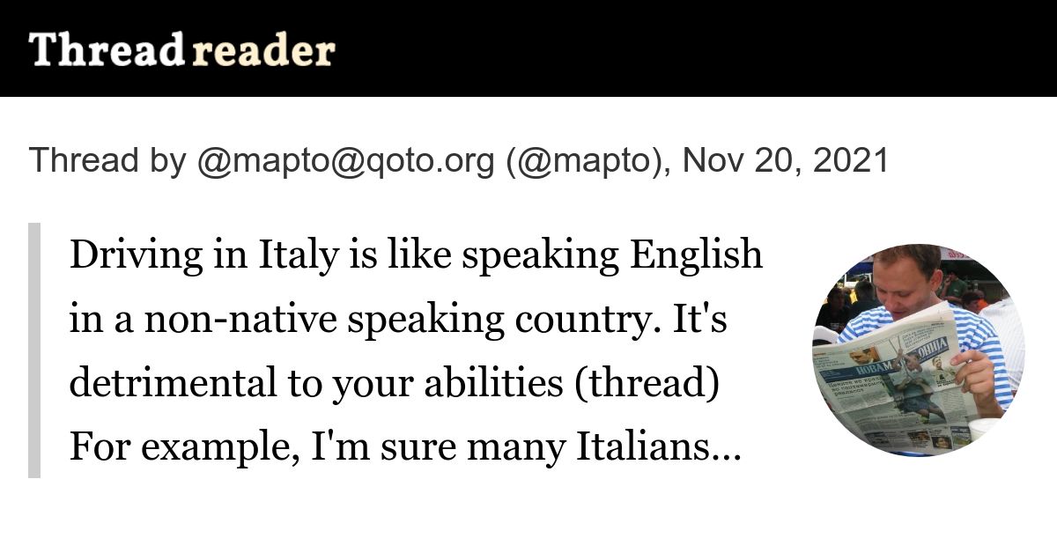
Task: Click the yellow "reader" word in logo
Action: click(262, 51)
